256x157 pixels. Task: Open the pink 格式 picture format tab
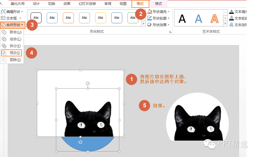[158, 4]
